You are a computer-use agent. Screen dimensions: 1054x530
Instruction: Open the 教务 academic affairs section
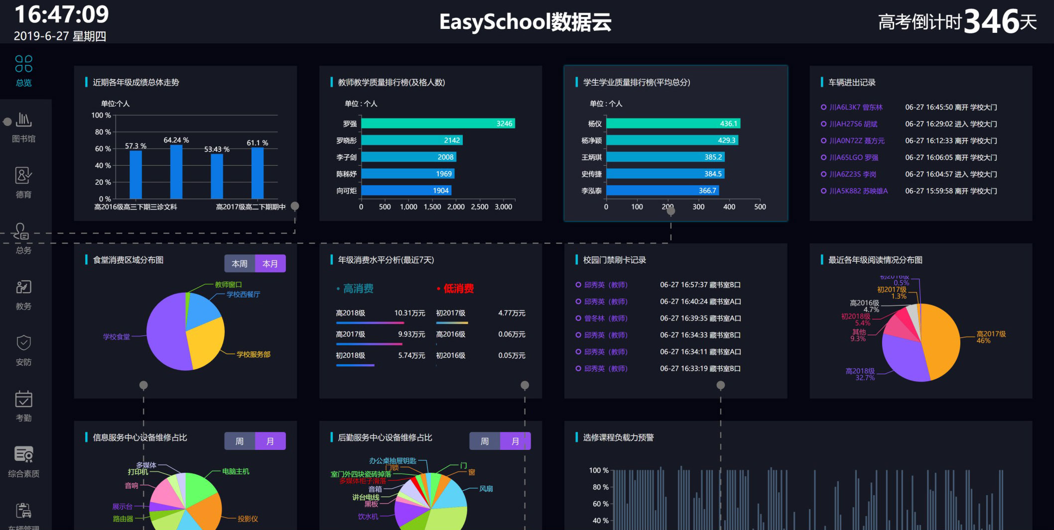(x=22, y=294)
